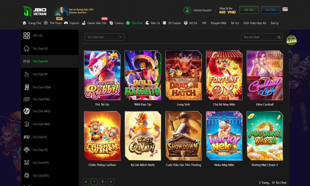Open the Wild Bandito game thumbnail

143,75
